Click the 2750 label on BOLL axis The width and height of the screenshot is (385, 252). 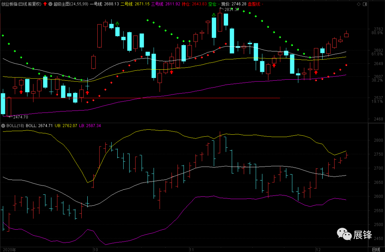(x=378, y=154)
